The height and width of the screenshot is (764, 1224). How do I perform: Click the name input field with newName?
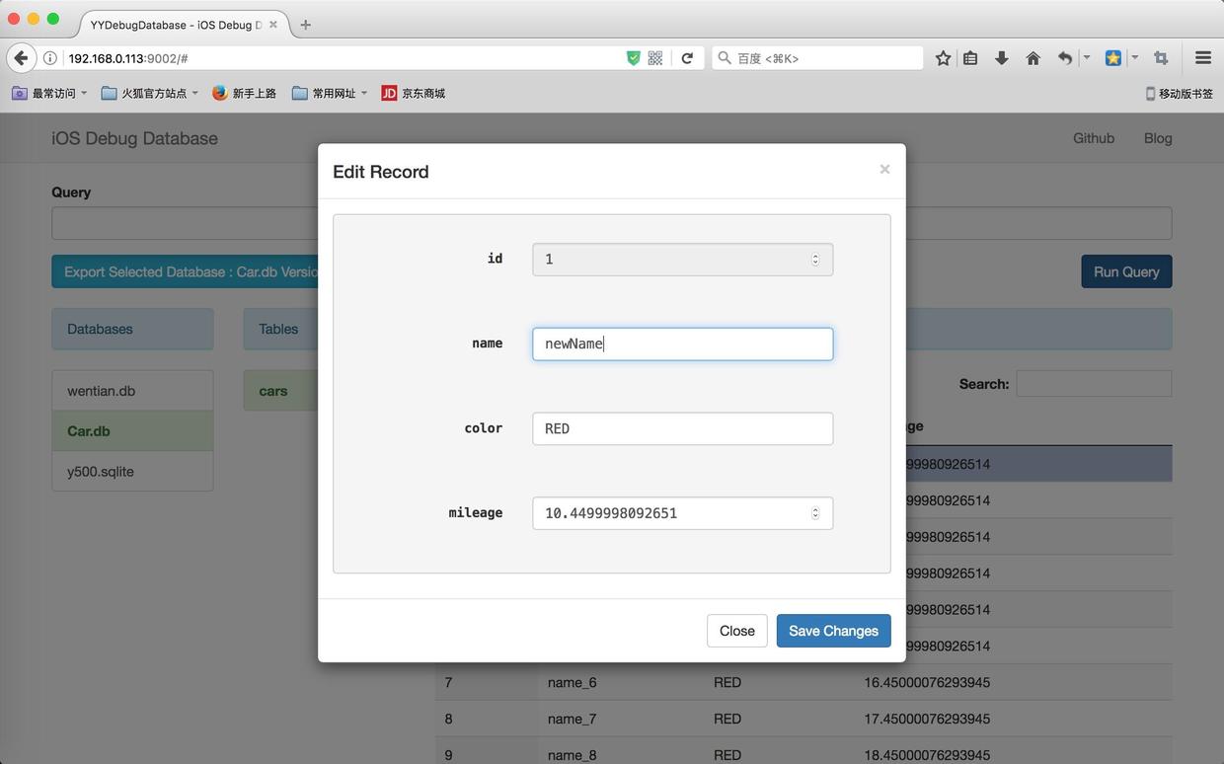682,344
